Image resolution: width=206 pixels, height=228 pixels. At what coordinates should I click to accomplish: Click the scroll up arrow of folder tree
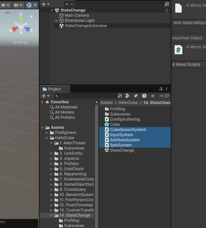[x=97, y=102]
